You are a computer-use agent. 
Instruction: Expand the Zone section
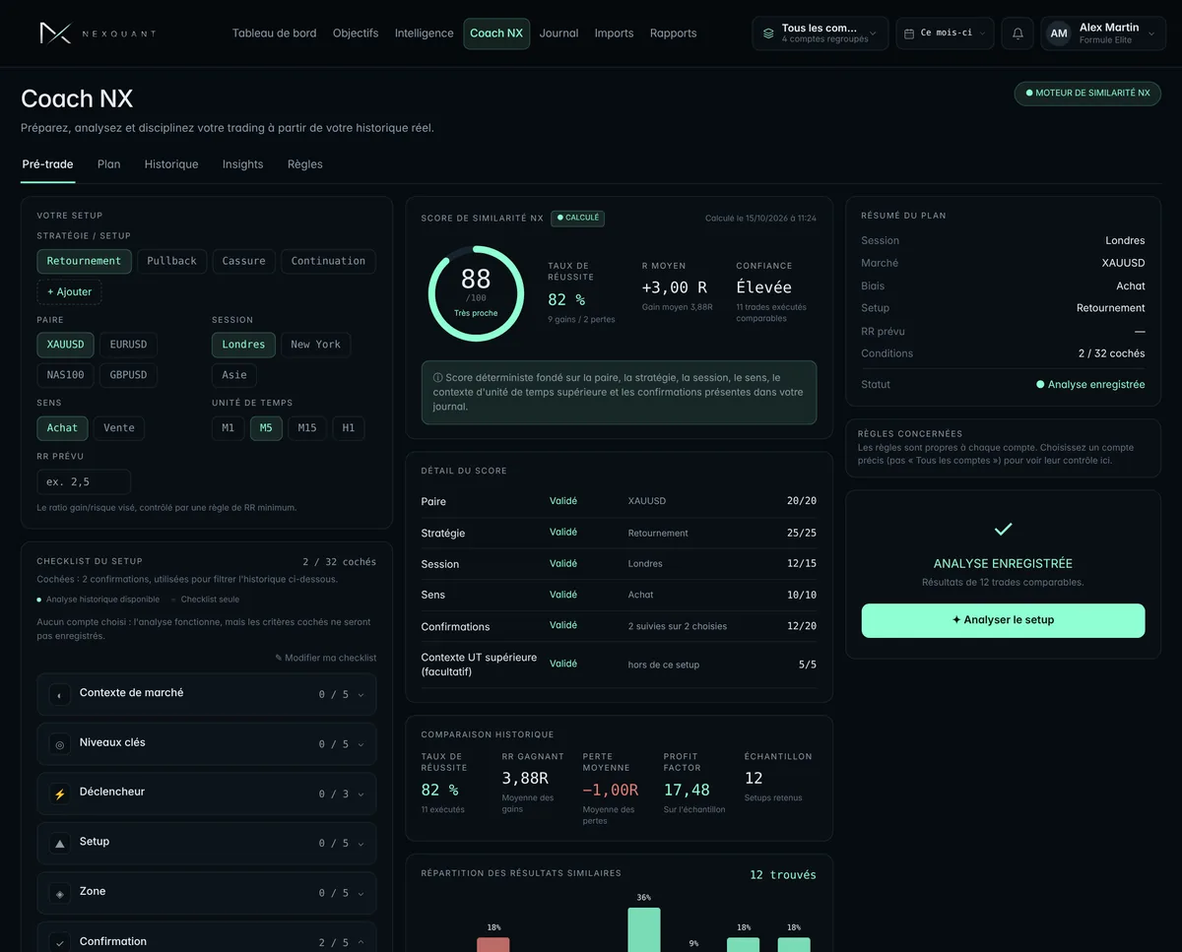[207, 893]
